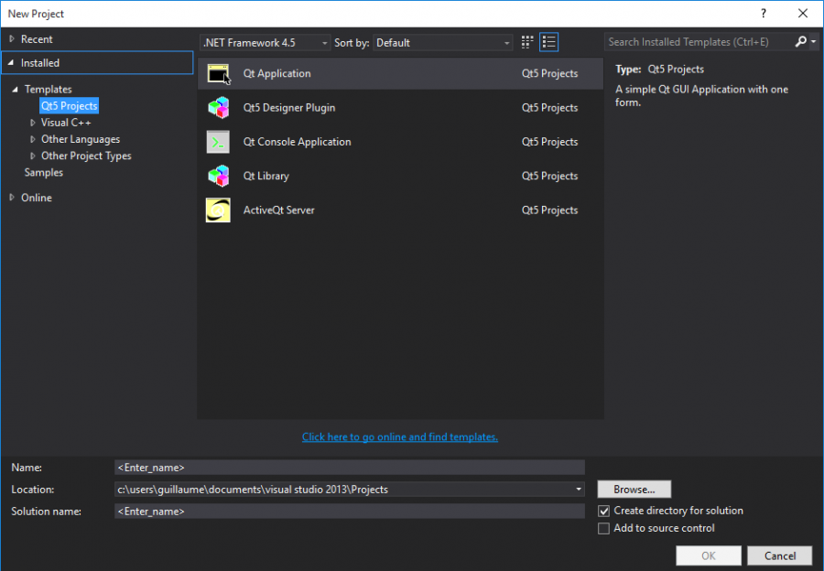This screenshot has height=571, width=824.
Task: Select Samples in the tree
Action: (44, 172)
